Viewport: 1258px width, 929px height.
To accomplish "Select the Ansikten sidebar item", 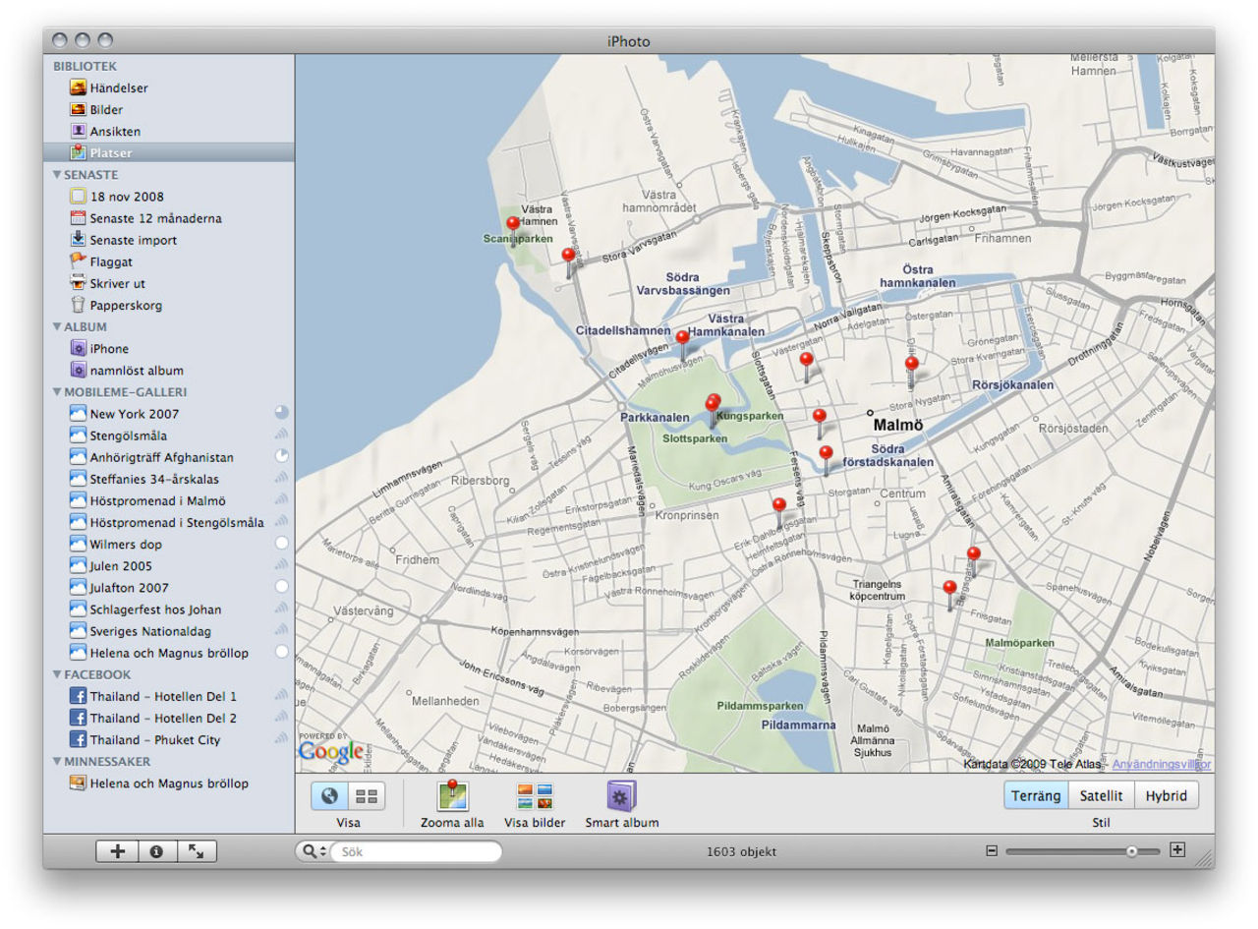I will point(115,132).
